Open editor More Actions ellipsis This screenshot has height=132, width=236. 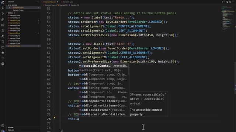point(233,2)
